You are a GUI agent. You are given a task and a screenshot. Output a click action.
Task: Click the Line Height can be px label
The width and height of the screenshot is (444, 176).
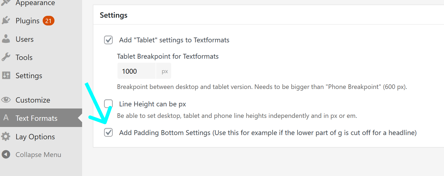[152, 104]
